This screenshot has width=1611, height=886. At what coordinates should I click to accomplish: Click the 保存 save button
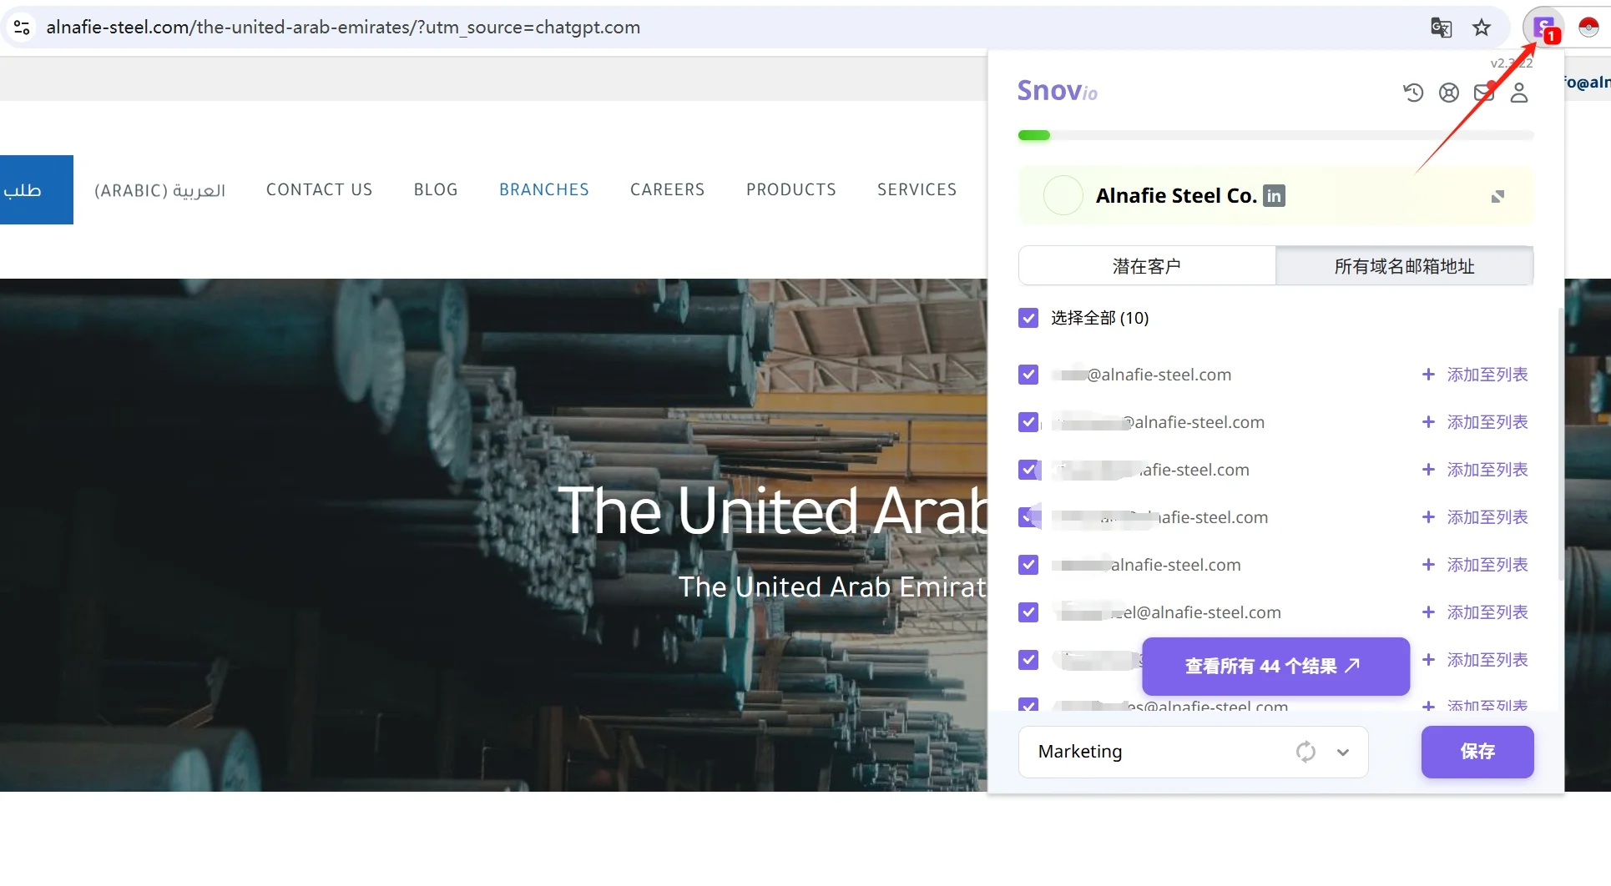[1477, 752]
